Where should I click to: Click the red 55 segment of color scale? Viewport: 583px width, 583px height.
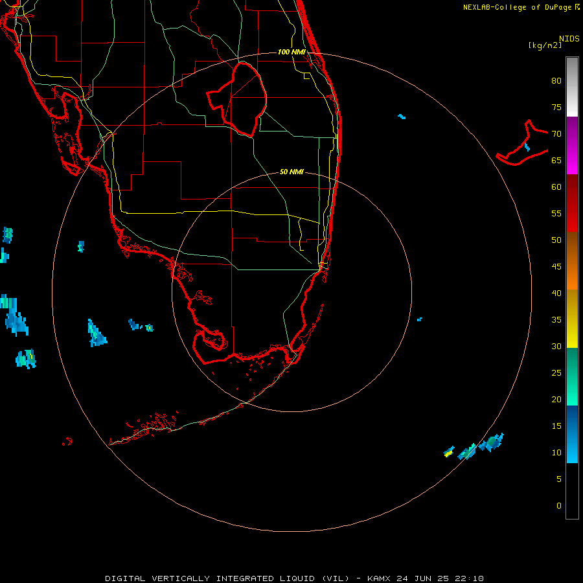click(572, 203)
